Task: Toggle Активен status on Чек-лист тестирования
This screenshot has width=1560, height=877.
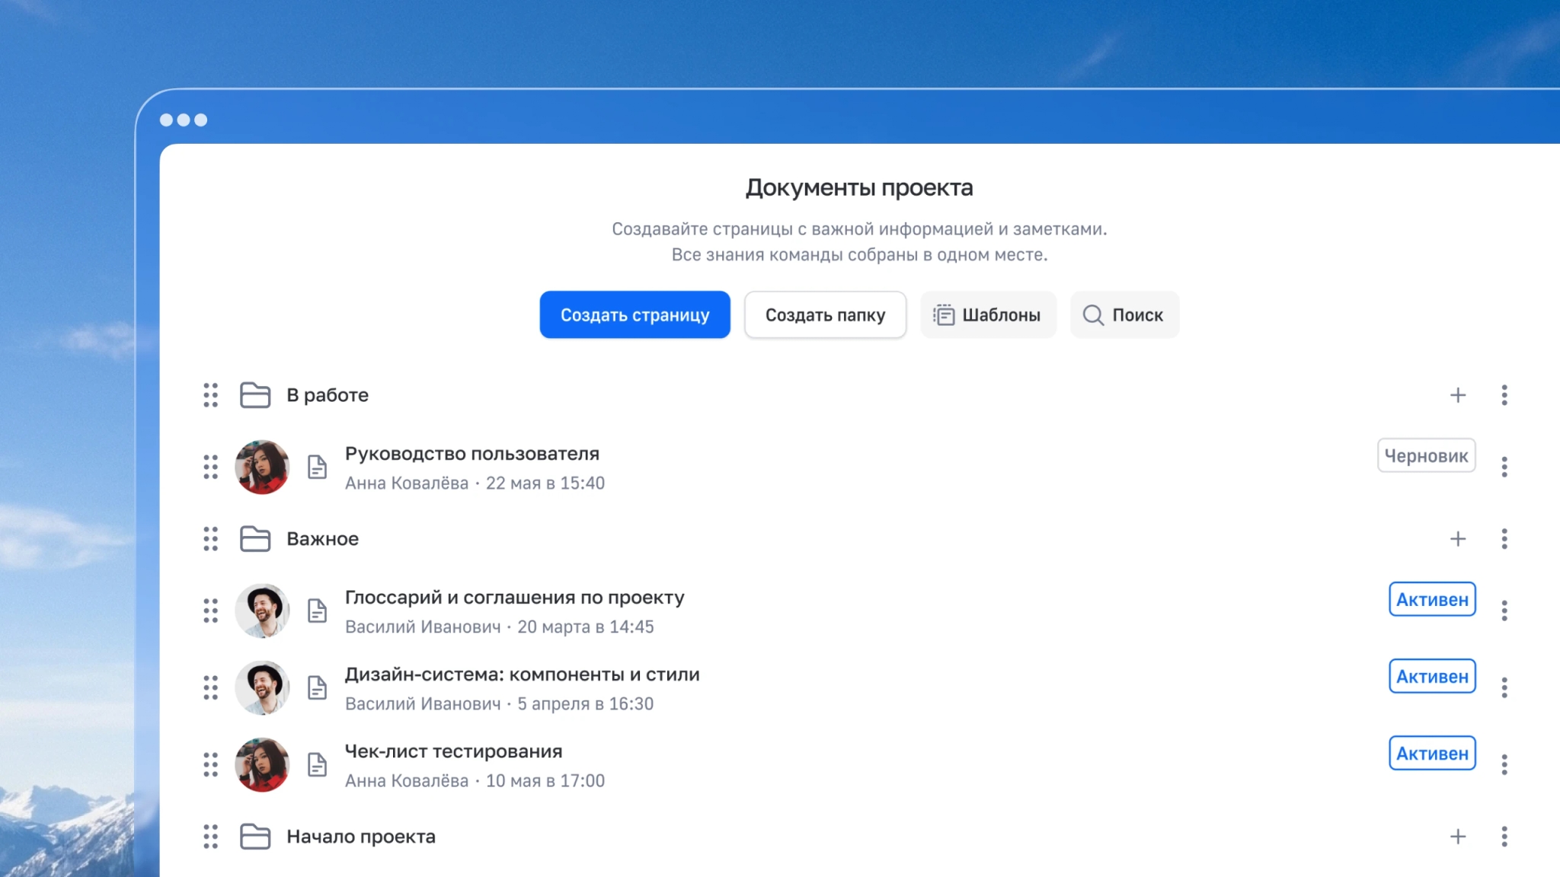Action: pos(1432,753)
